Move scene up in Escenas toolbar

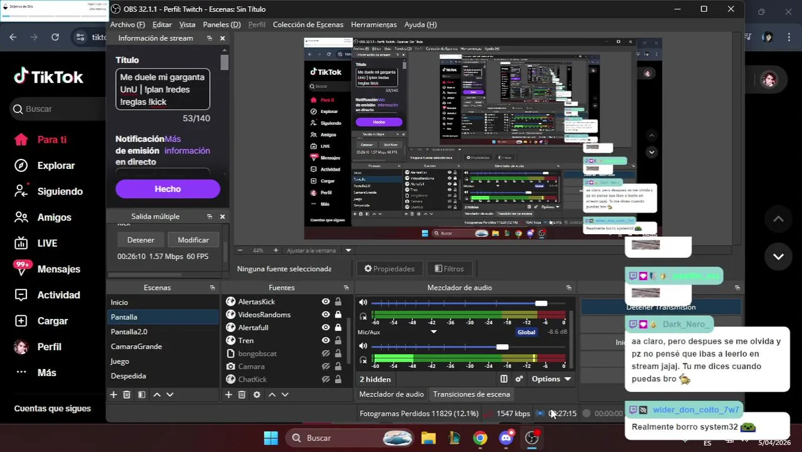(157, 395)
